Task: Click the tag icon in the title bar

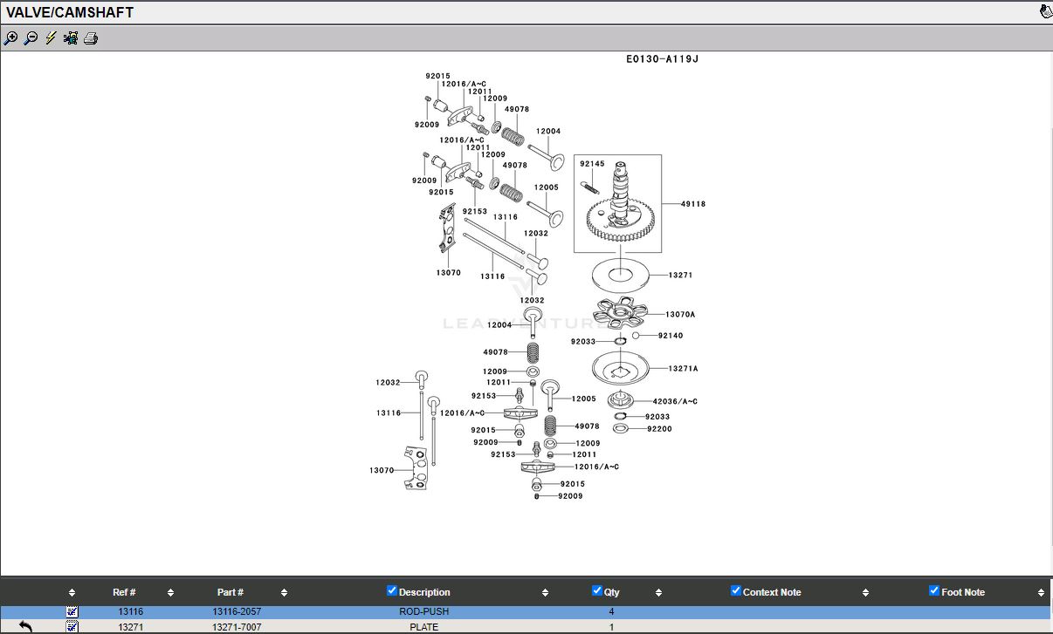Action: pos(1045,11)
